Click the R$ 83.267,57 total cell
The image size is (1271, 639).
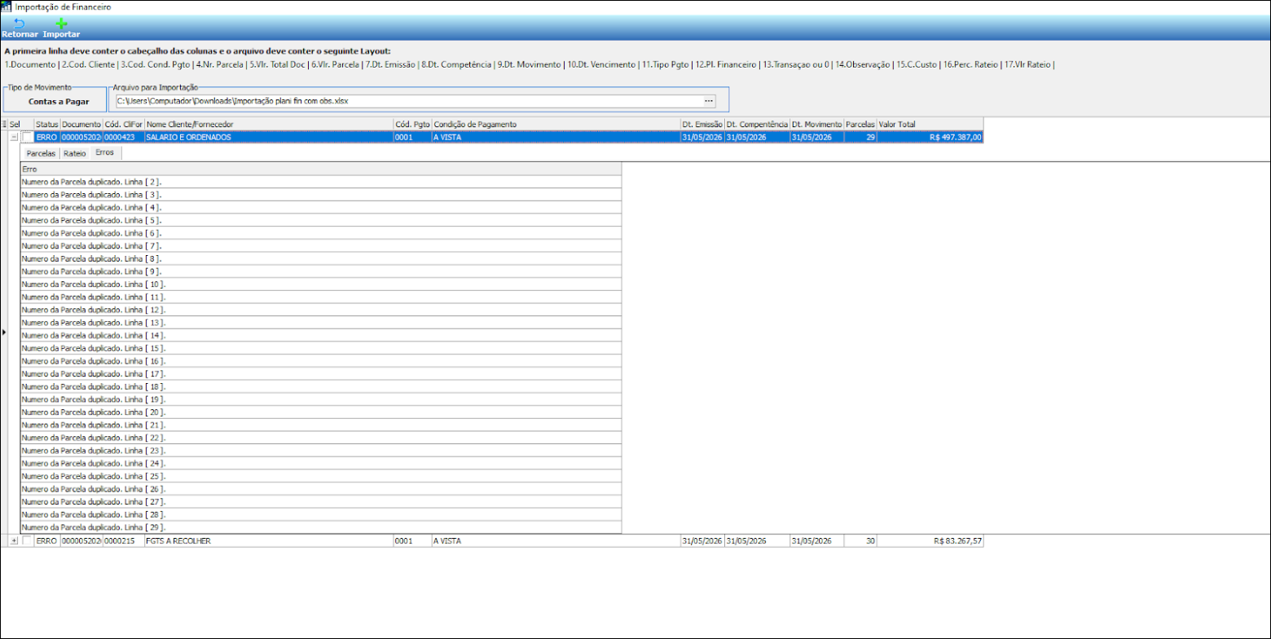(x=930, y=540)
